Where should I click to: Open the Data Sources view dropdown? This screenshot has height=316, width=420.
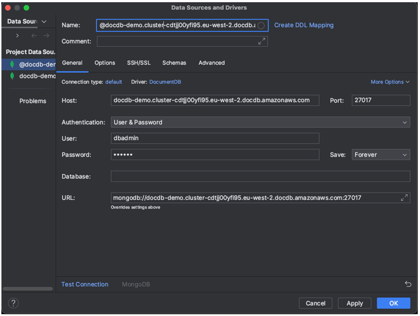point(43,21)
